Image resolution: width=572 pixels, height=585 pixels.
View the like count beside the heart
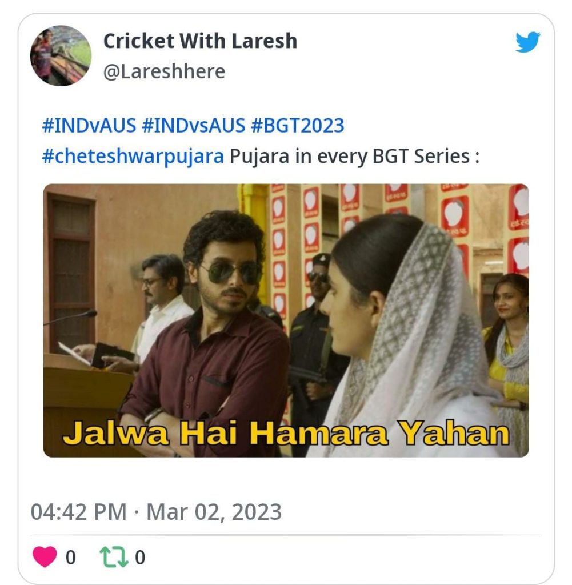70,558
